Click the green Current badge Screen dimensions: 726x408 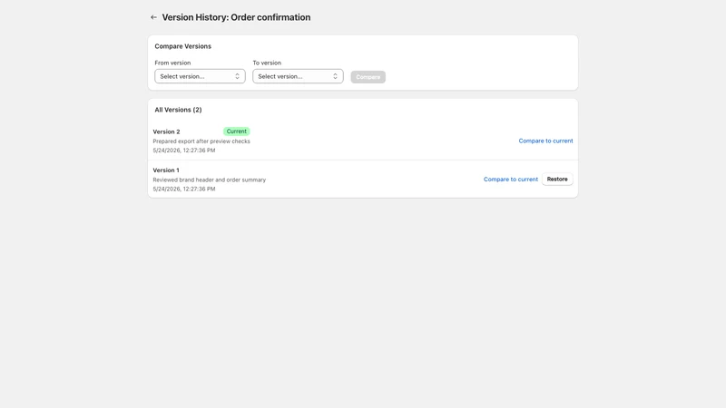(237, 131)
